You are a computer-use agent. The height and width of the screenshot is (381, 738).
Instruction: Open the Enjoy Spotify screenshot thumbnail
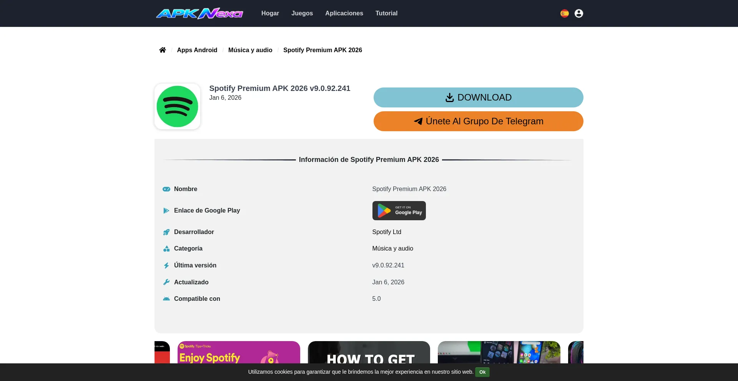tap(239, 352)
